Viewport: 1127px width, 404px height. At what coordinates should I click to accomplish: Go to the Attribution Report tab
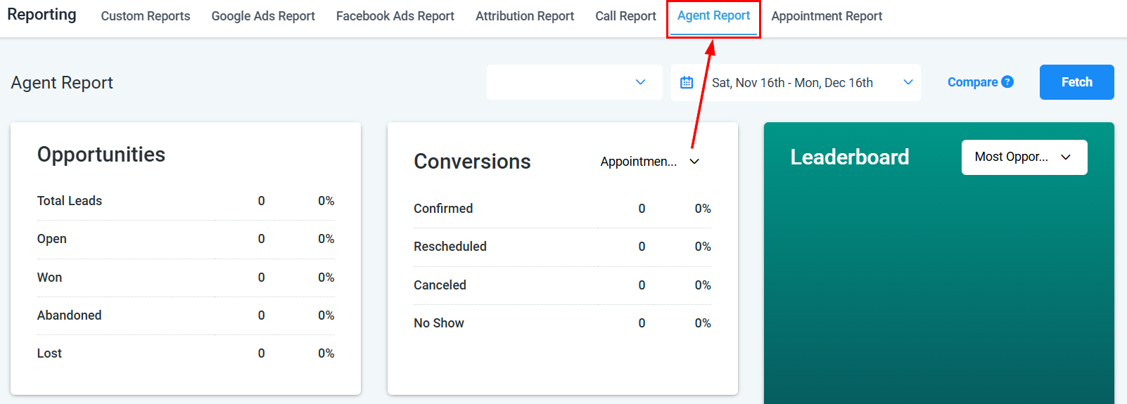coord(525,16)
